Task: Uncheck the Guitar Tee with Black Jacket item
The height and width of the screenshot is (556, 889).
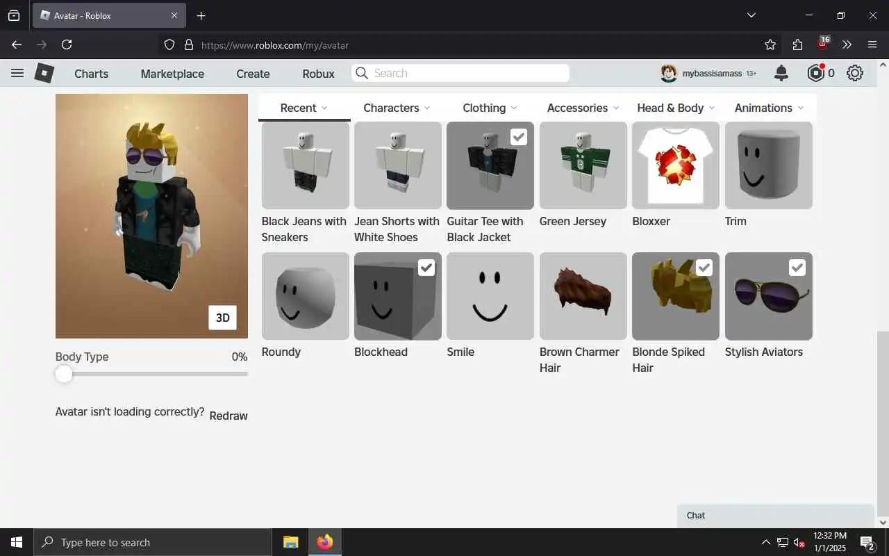Action: [x=519, y=137]
